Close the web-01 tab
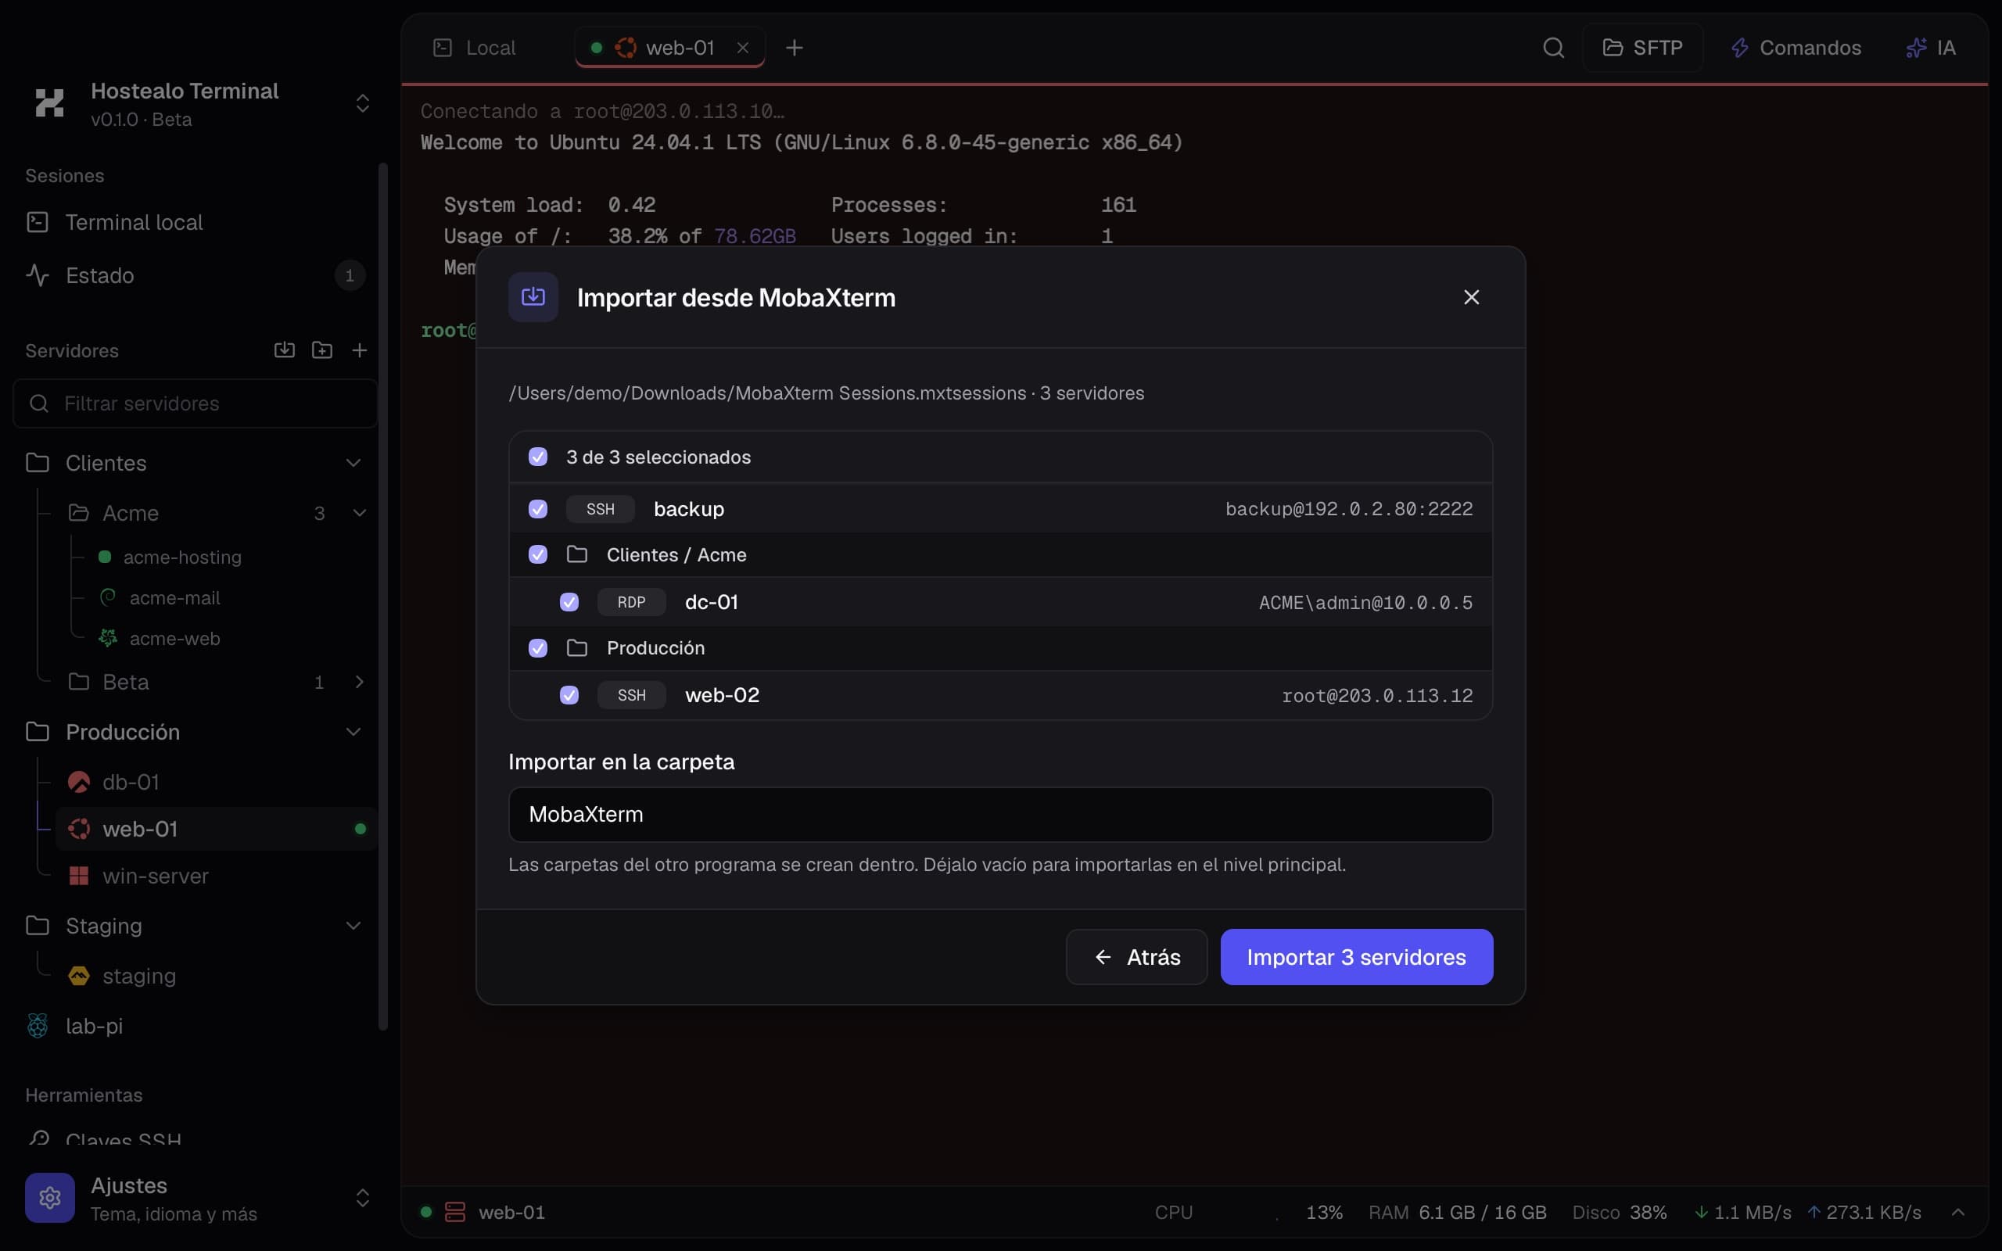 743,48
